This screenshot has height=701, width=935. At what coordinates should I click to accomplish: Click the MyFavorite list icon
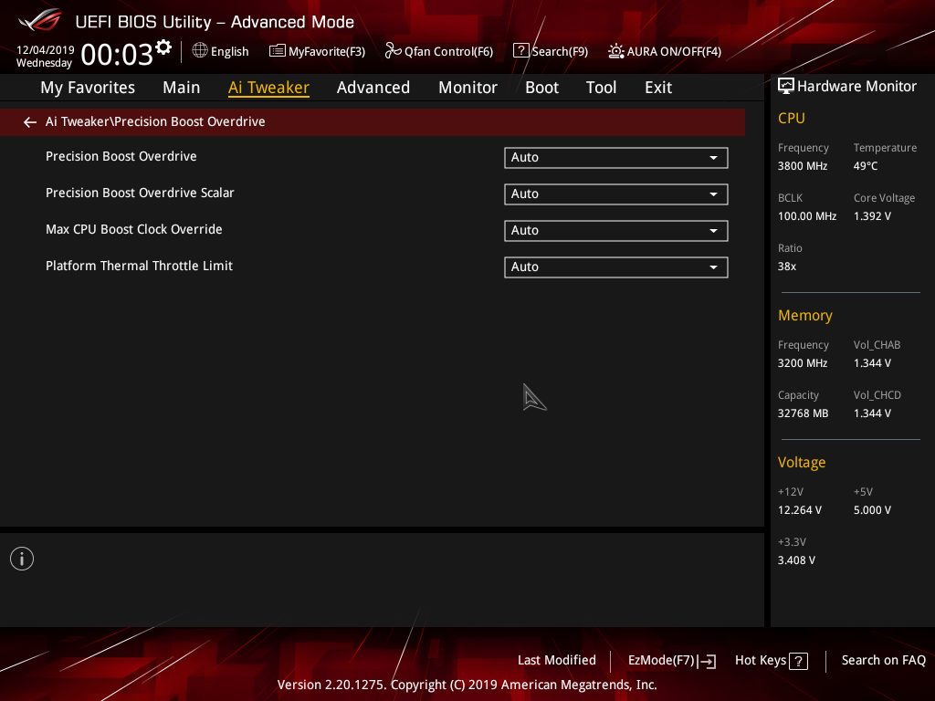pos(278,51)
